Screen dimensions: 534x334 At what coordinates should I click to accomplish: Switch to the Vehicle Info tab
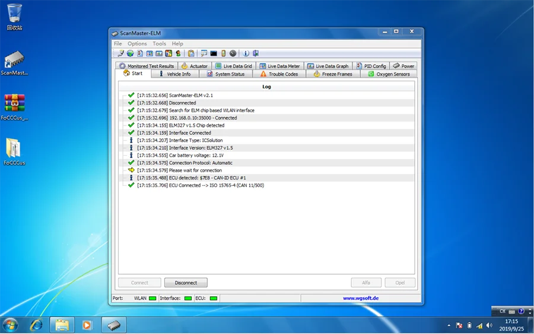point(175,74)
